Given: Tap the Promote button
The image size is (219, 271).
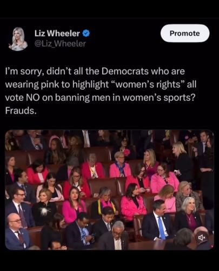Looking at the screenshot, I should coord(185,33).
